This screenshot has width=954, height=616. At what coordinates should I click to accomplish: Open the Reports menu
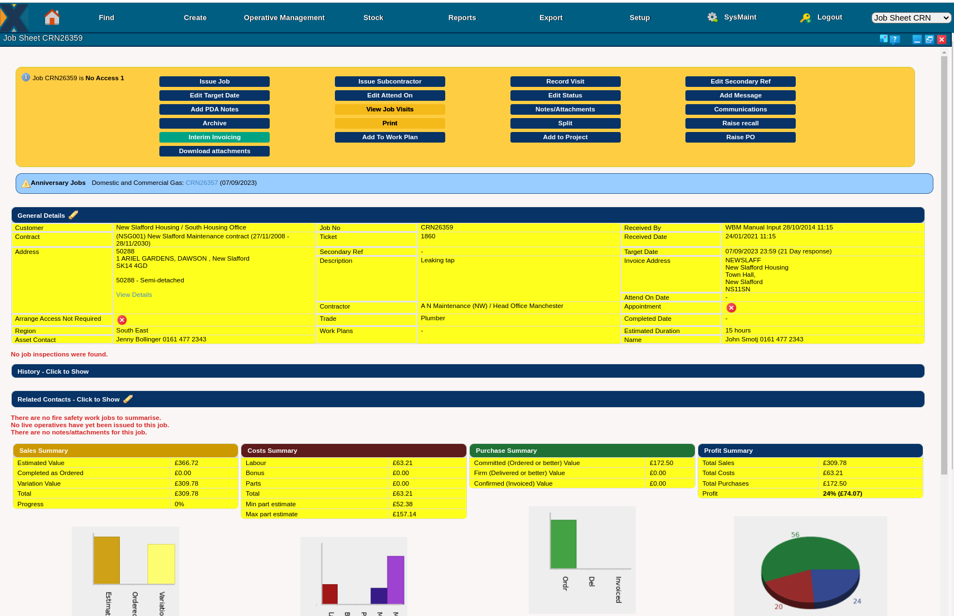coord(462,18)
